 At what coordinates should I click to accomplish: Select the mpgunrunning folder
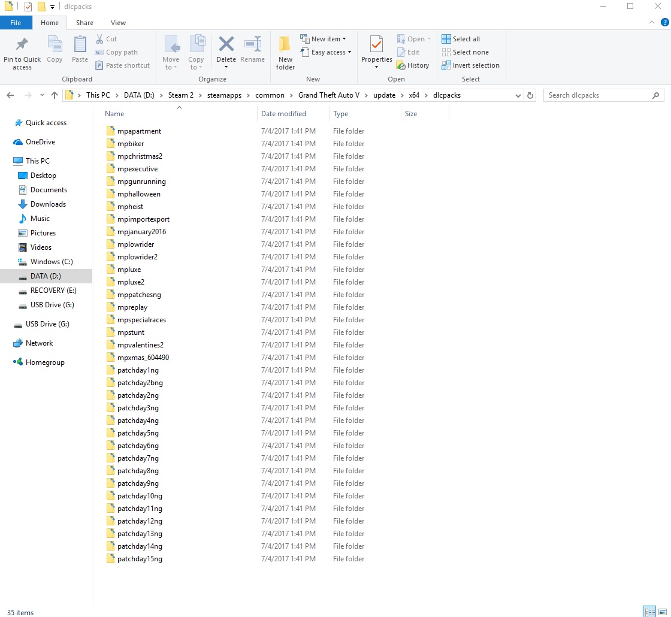[x=141, y=182]
